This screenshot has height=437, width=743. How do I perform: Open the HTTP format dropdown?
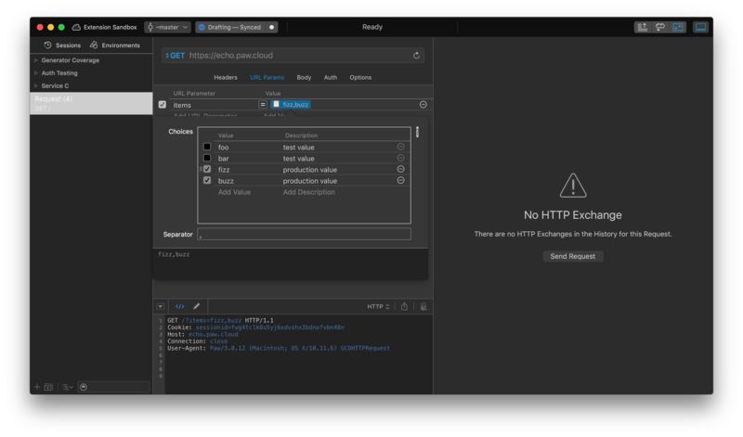point(376,306)
